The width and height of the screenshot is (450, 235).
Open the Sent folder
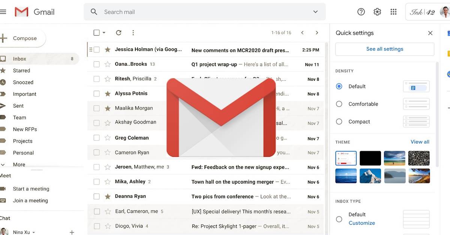coord(18,106)
